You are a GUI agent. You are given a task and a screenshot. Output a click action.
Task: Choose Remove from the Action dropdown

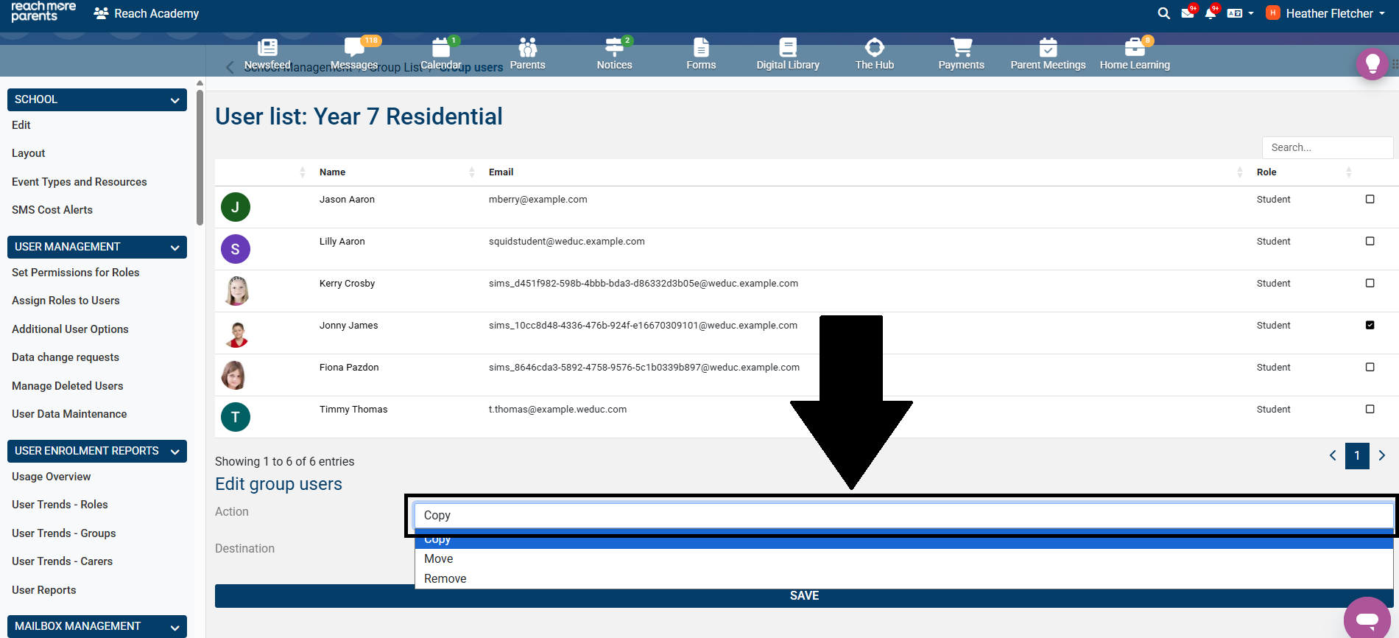click(445, 579)
